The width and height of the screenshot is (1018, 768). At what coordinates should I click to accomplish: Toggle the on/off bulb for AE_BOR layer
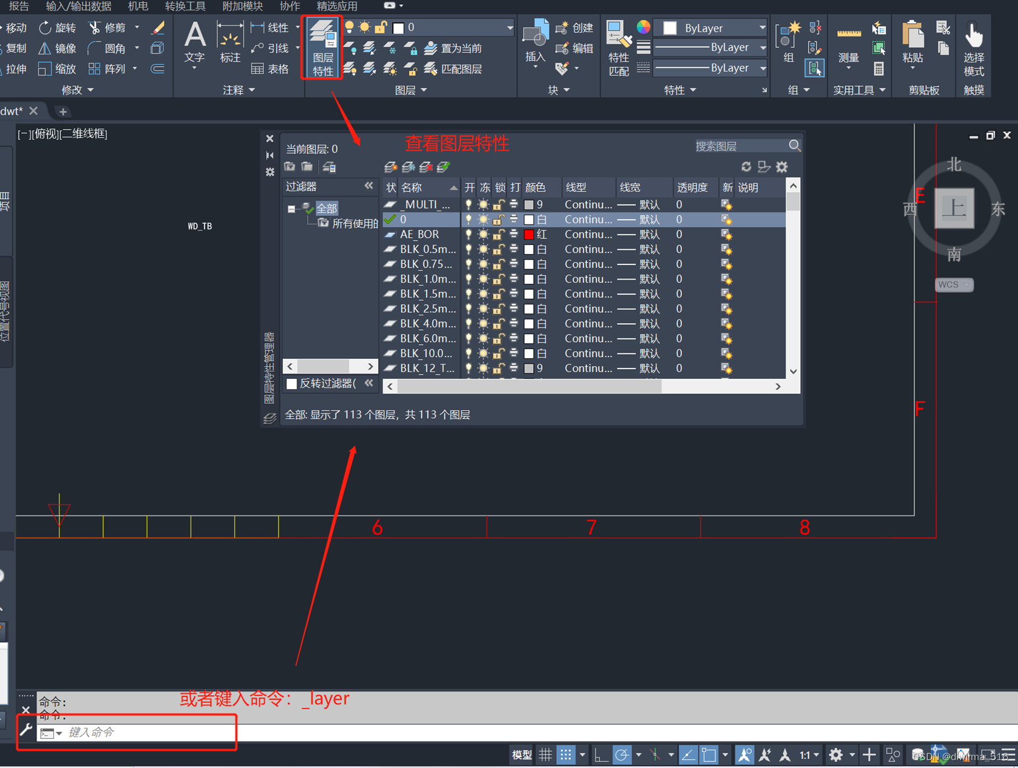(x=468, y=234)
